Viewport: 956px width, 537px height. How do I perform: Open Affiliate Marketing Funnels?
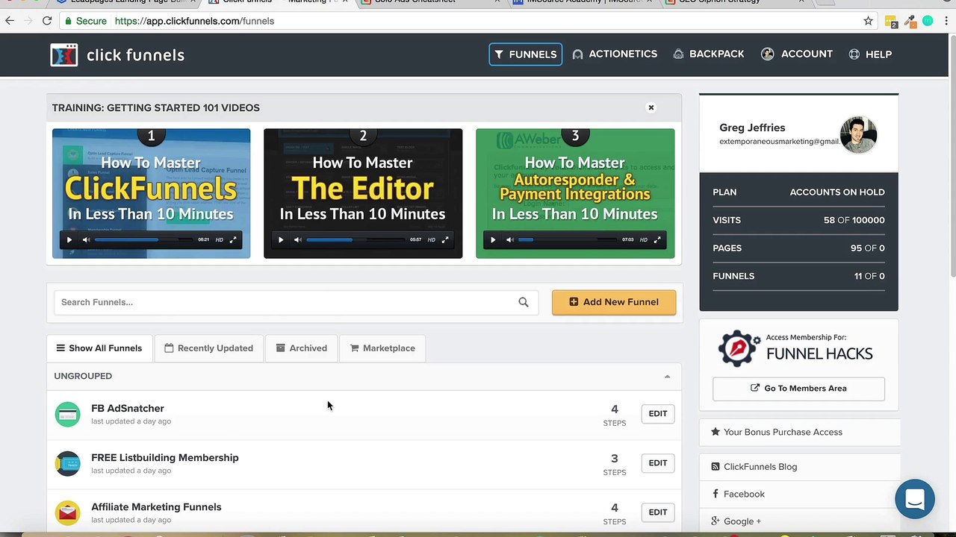coord(156,506)
